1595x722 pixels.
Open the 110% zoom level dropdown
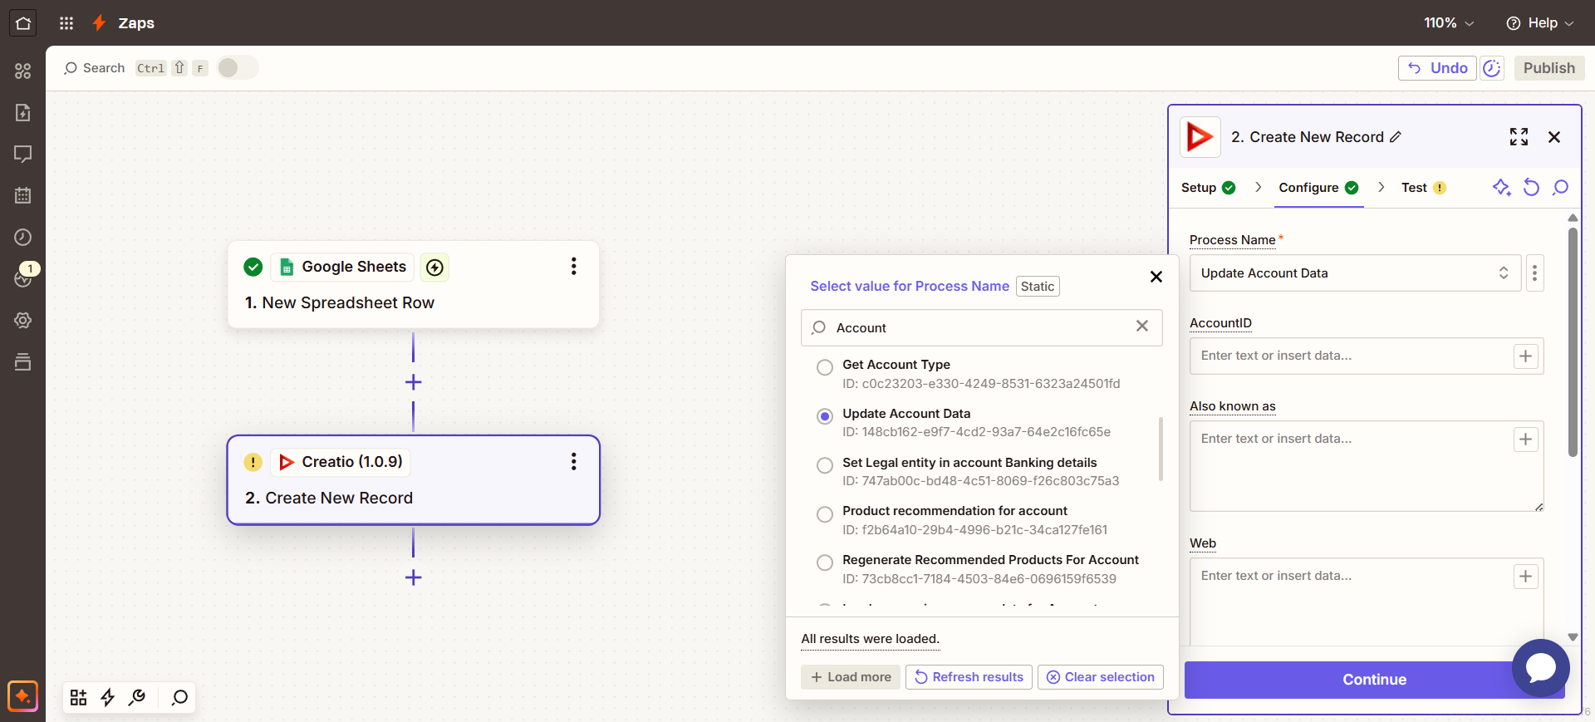pos(1449,23)
